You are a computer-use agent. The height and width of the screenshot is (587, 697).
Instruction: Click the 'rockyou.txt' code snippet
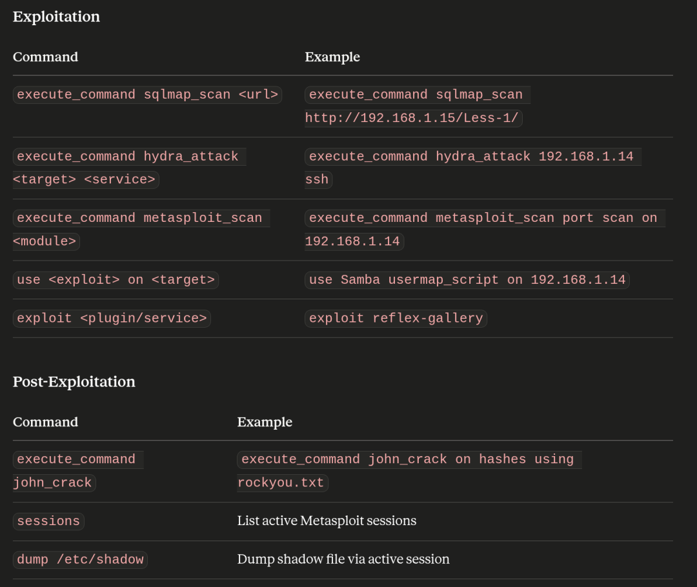[283, 483]
